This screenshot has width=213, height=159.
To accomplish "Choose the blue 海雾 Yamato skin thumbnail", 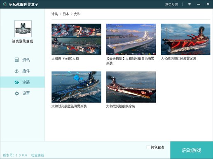I will (76, 87).
